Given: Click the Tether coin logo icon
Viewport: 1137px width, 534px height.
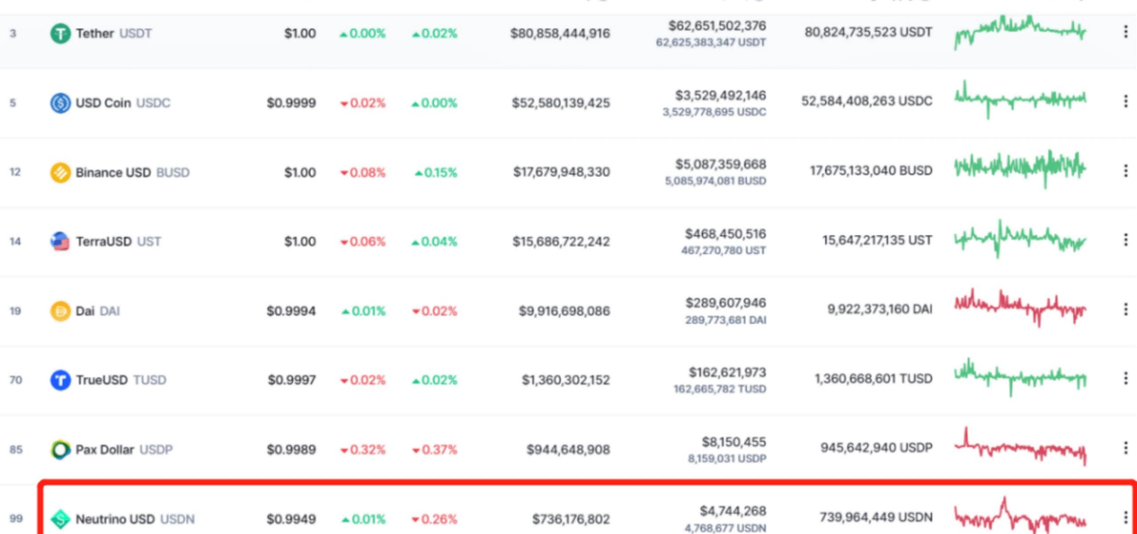Looking at the screenshot, I should (x=60, y=33).
